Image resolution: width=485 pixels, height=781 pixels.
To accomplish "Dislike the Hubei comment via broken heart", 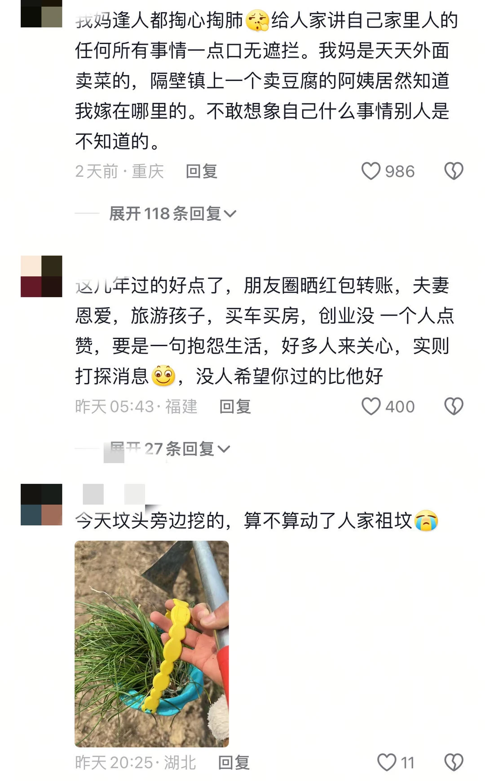I will (454, 762).
